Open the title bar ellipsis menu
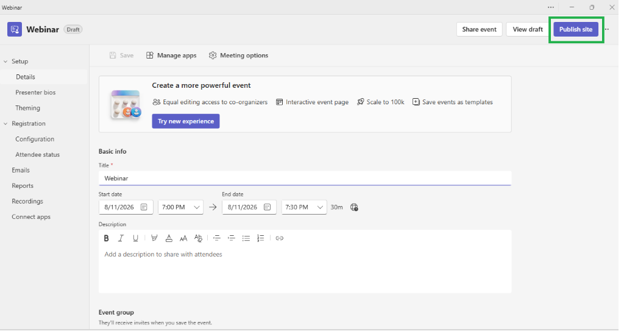Viewport: 624px width, 331px height. coord(551,7)
